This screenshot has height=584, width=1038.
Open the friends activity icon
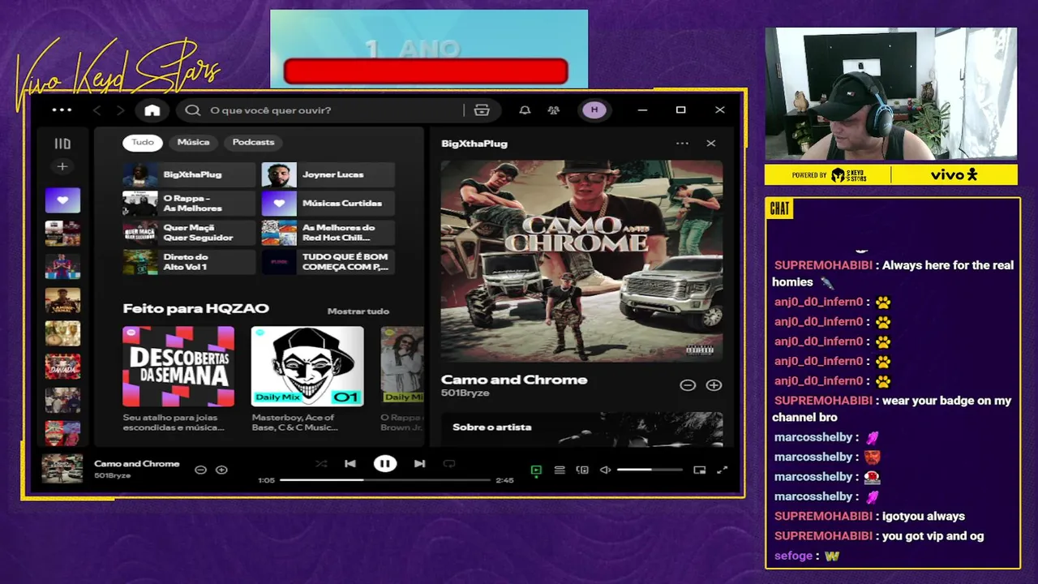click(x=554, y=110)
